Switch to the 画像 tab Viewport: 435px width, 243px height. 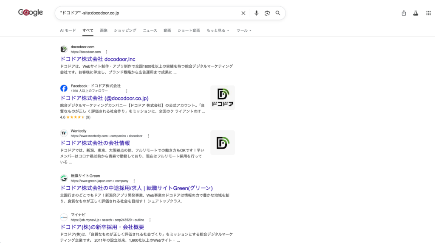coord(104,30)
